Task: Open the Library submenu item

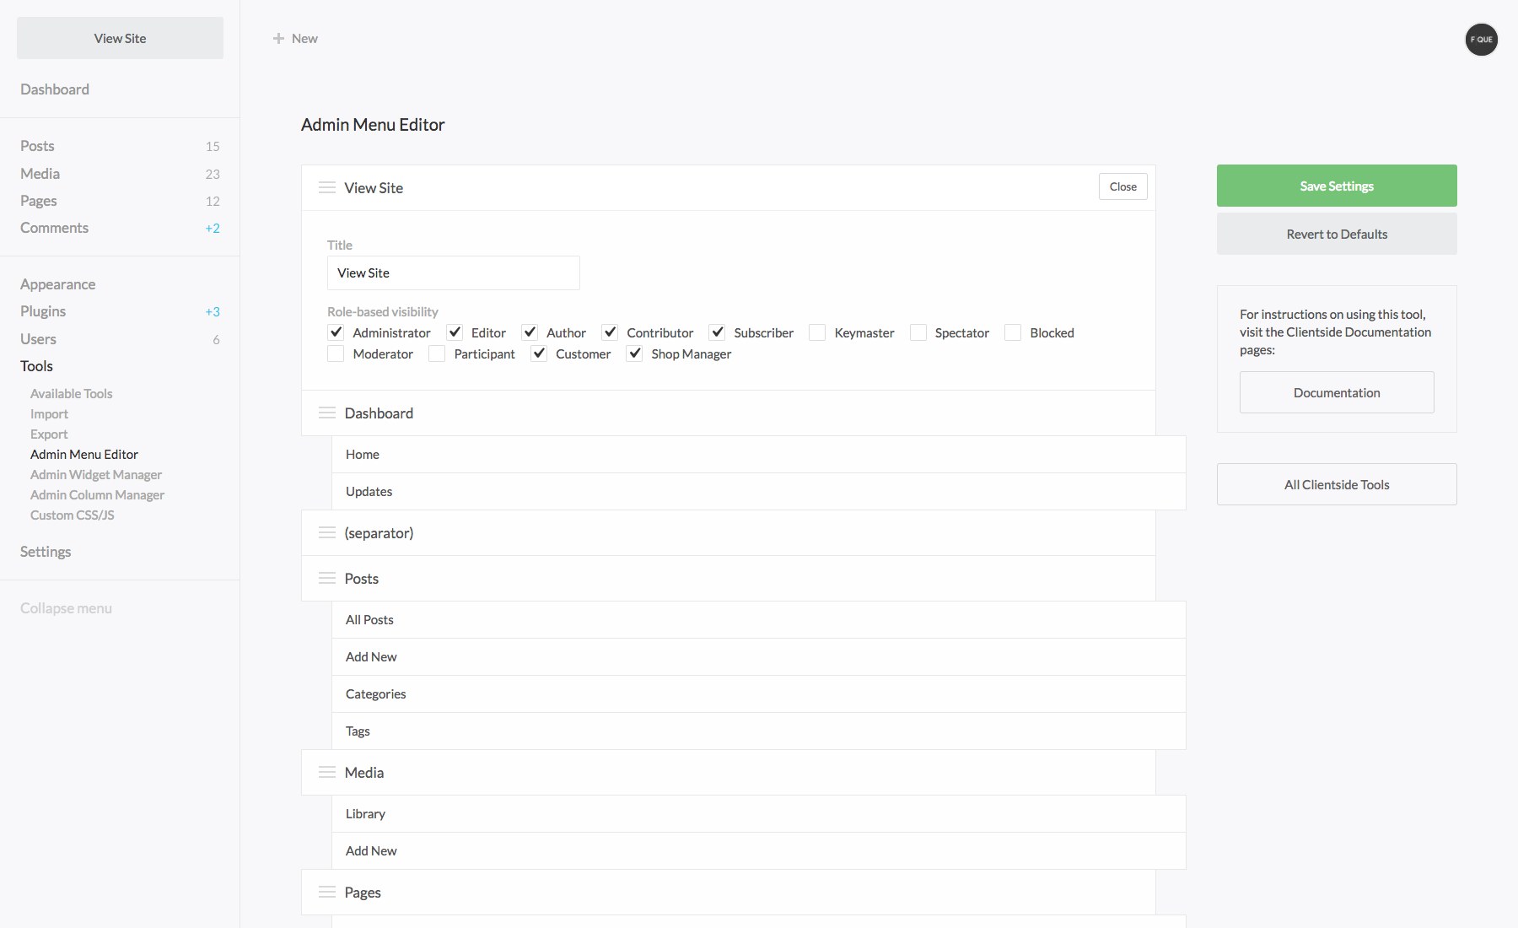Action: click(759, 813)
